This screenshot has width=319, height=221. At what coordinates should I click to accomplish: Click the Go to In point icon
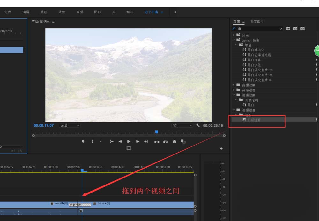coord(111,141)
